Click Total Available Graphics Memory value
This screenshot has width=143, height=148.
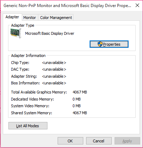(80, 92)
